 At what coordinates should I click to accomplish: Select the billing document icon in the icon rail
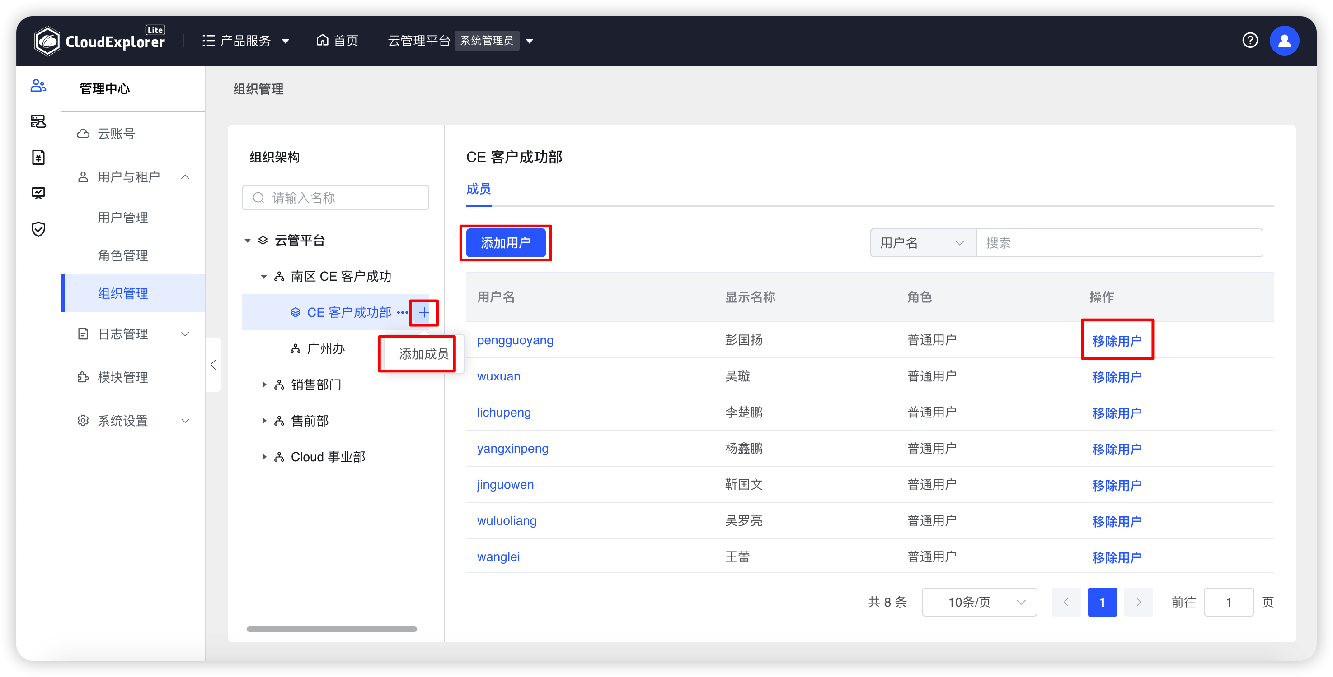click(x=38, y=157)
